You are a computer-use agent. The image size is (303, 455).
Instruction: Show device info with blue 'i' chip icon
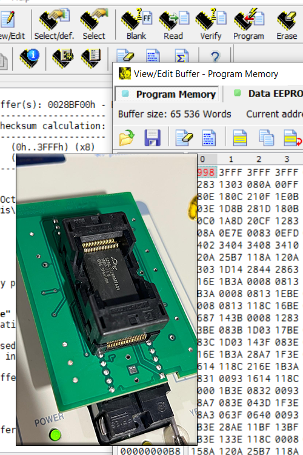click(30, 58)
